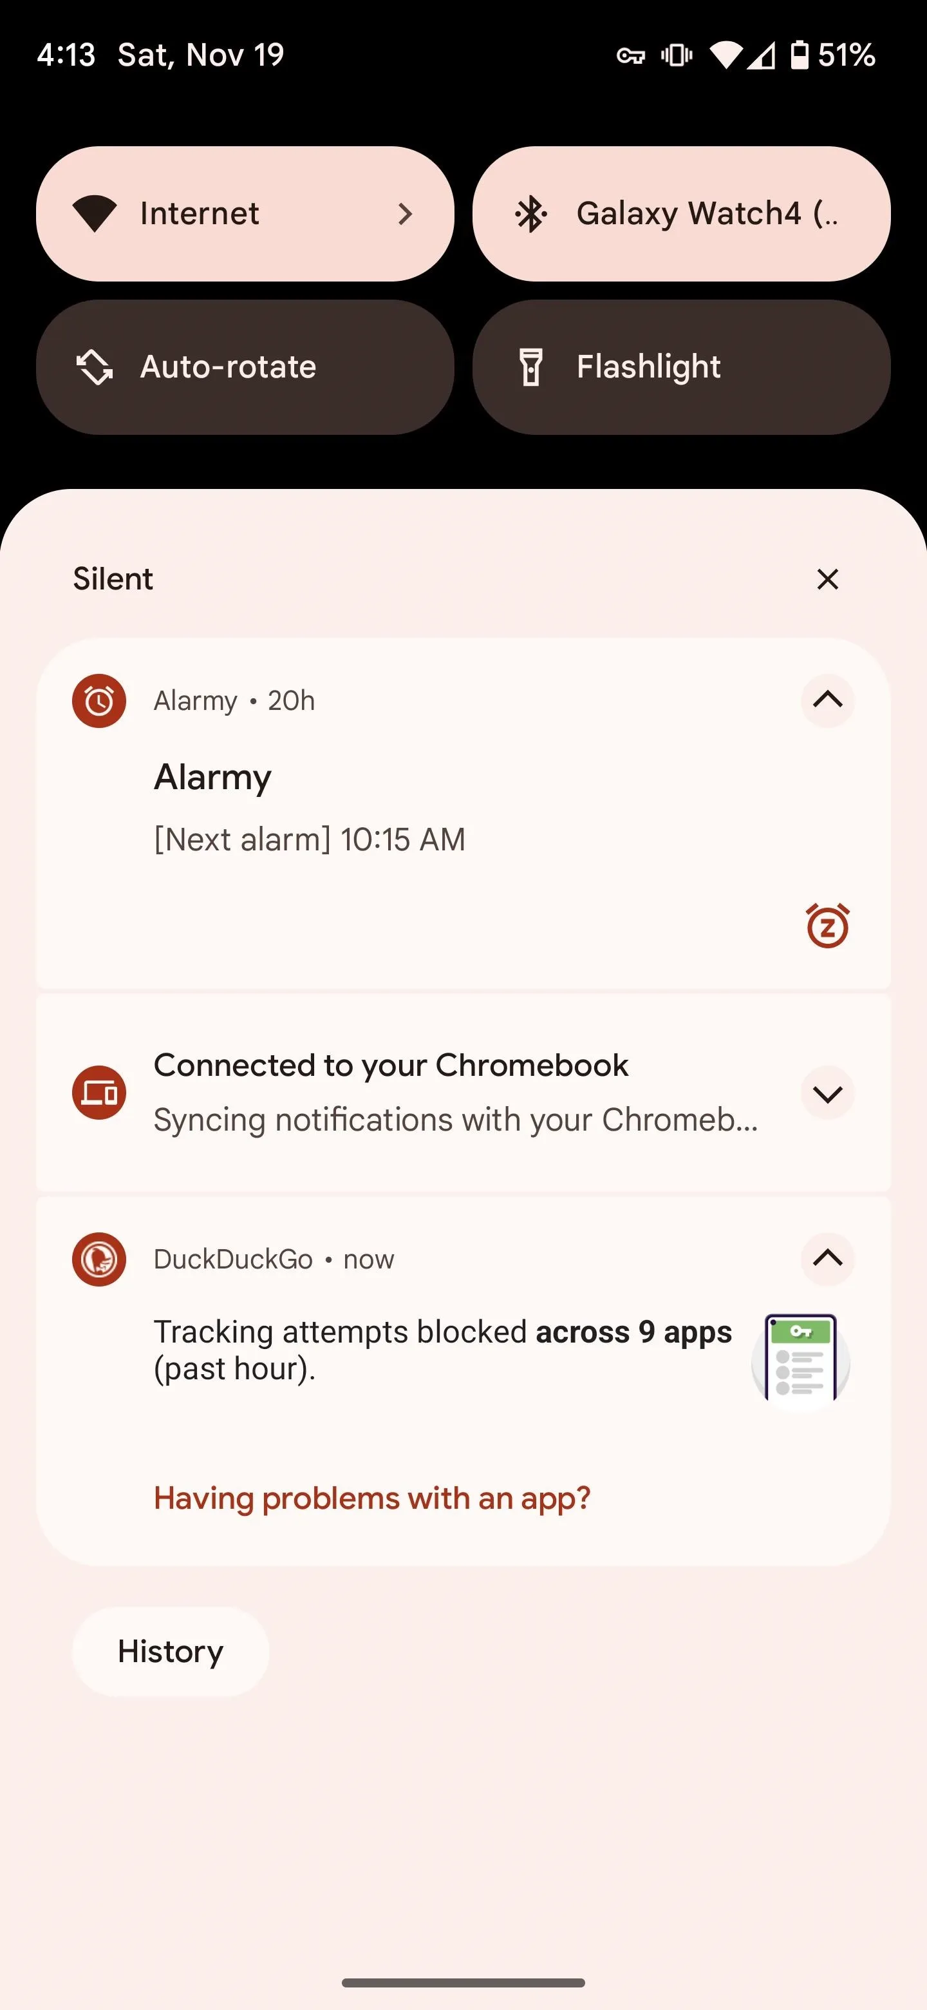Dismiss all Silent notifications
The height and width of the screenshot is (2010, 927).
click(x=827, y=579)
